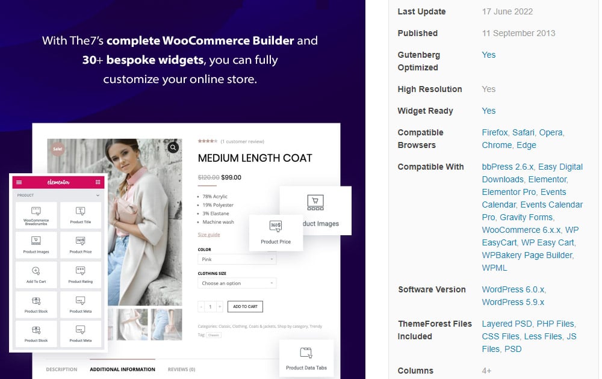
Task: Click the ADD TO CART button
Action: coord(246,306)
